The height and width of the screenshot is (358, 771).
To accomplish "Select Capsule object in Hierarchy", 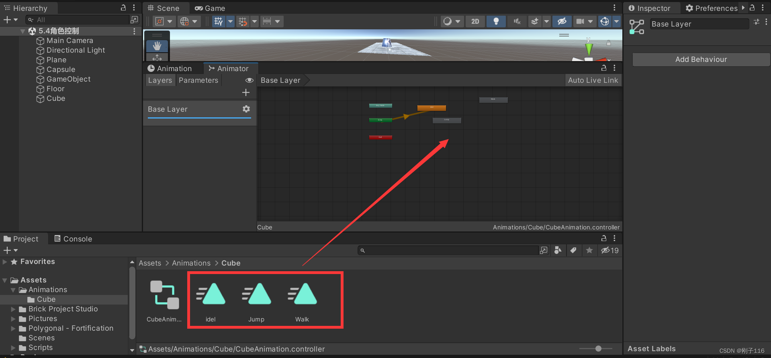I will click(61, 70).
